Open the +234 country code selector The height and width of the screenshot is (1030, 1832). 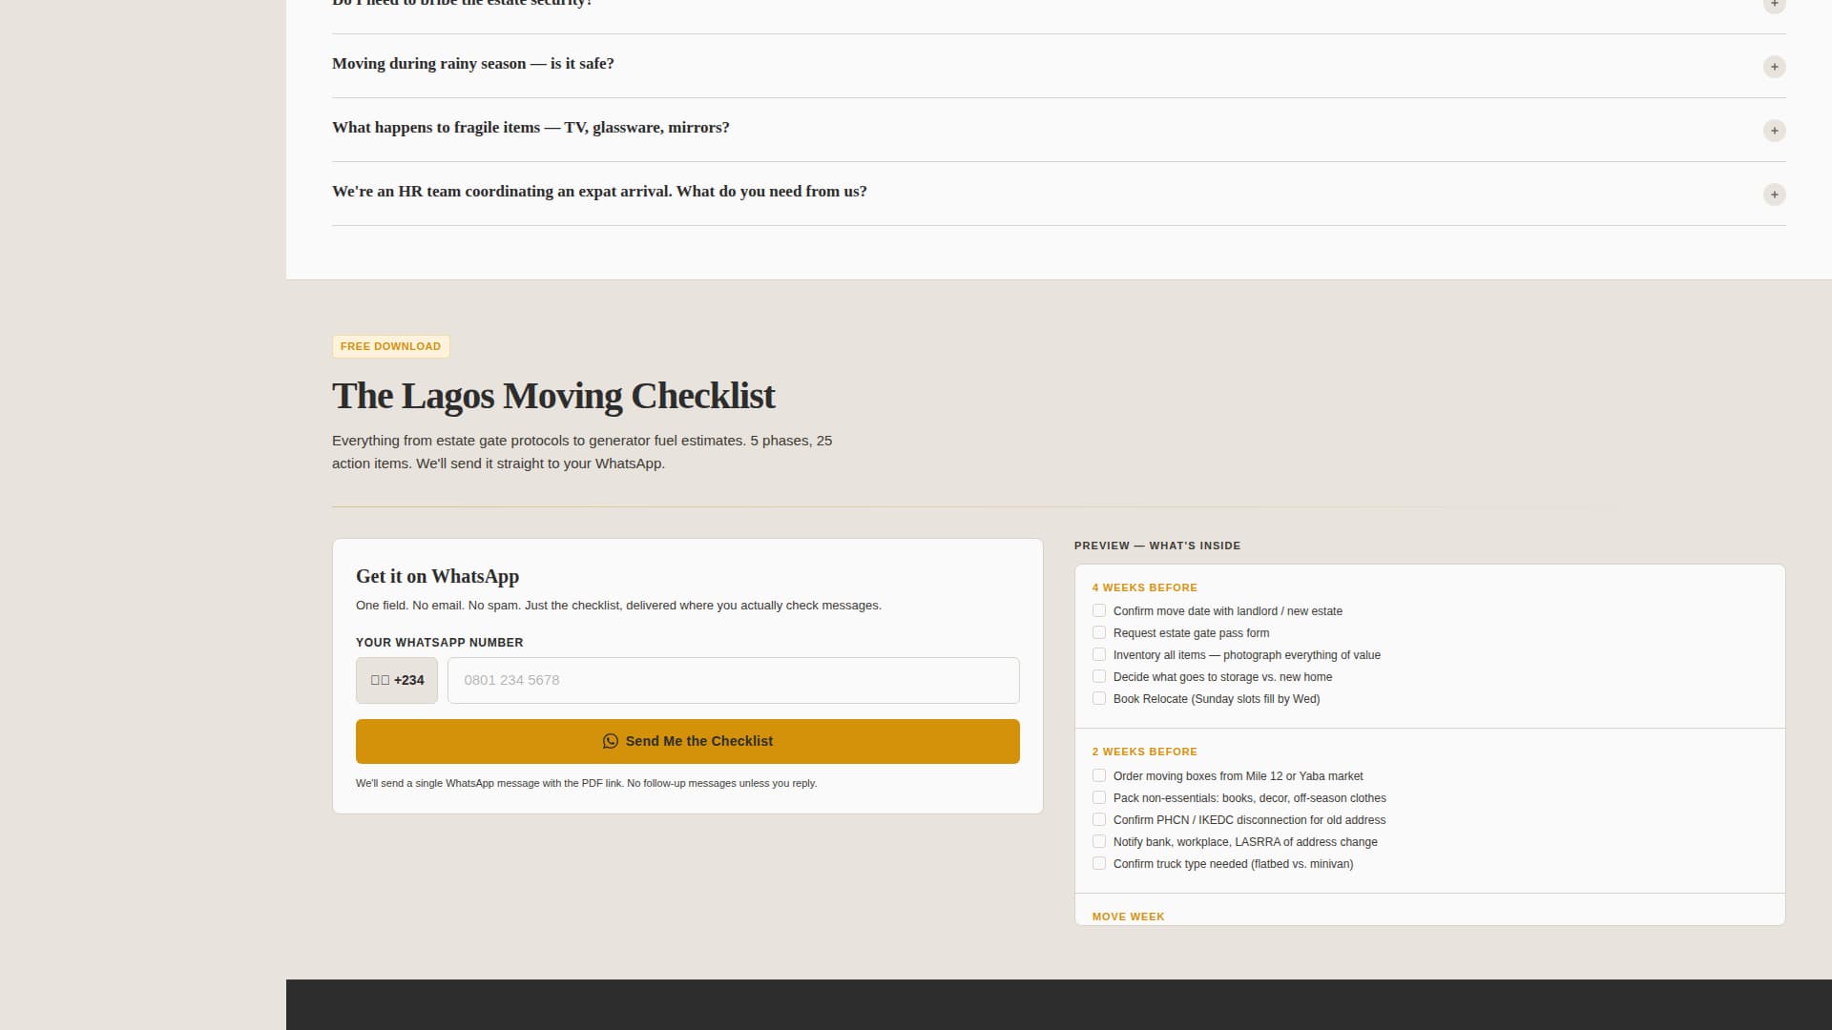pos(396,680)
